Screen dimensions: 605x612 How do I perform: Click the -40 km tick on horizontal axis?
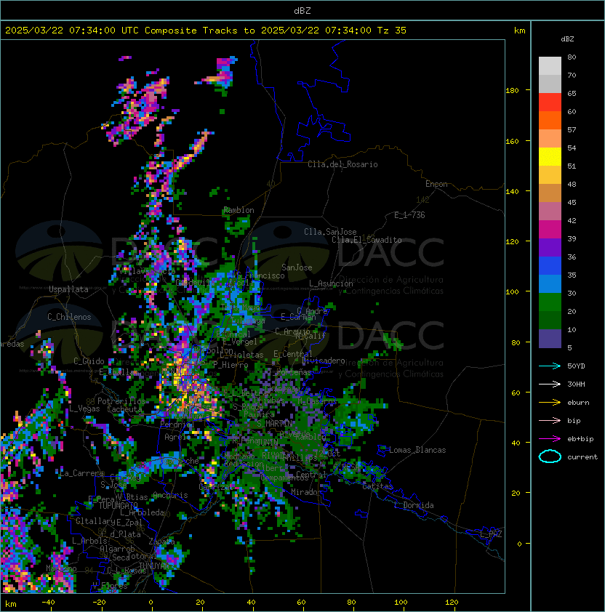point(48,603)
